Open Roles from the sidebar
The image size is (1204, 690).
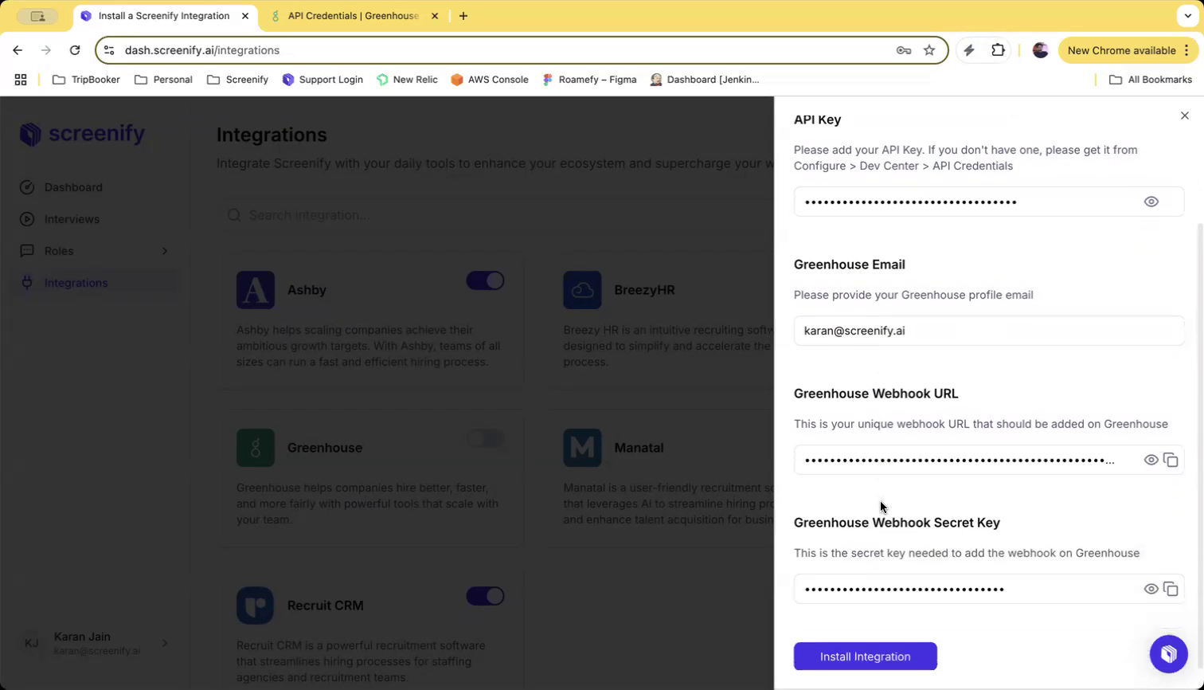point(59,251)
